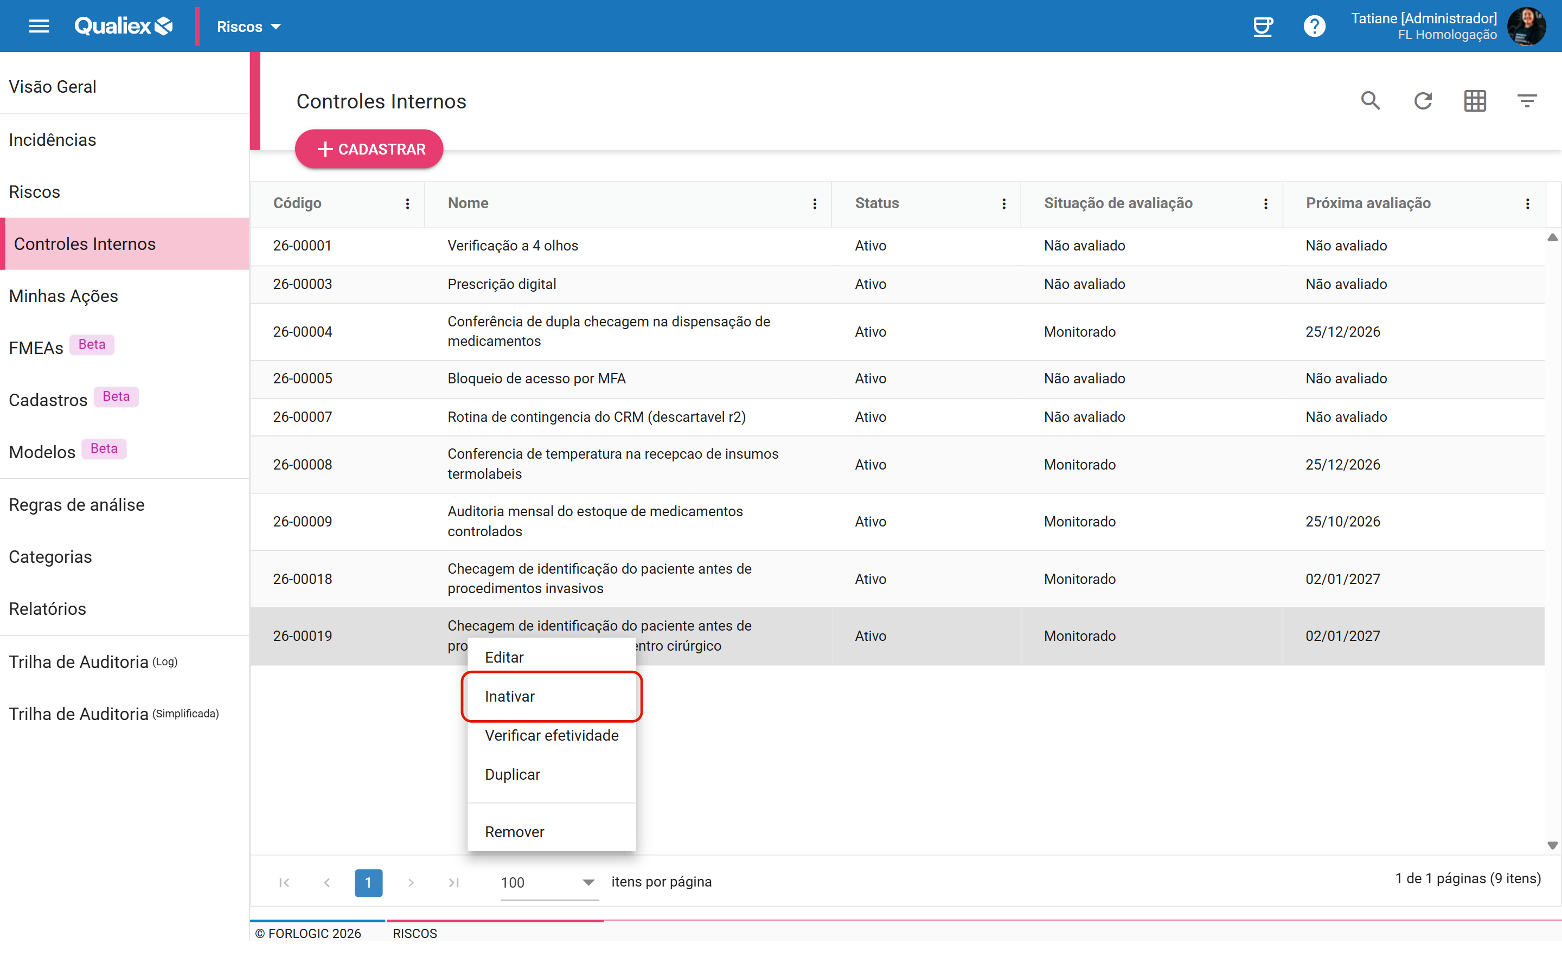Choose Verificar efetividade from context menu
This screenshot has width=1562, height=976.
click(551, 735)
